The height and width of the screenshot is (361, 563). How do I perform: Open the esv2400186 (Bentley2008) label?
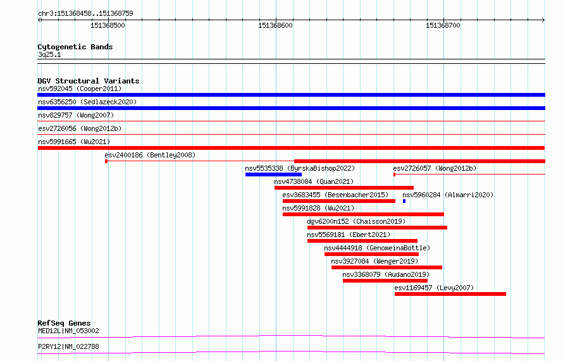click(x=150, y=155)
